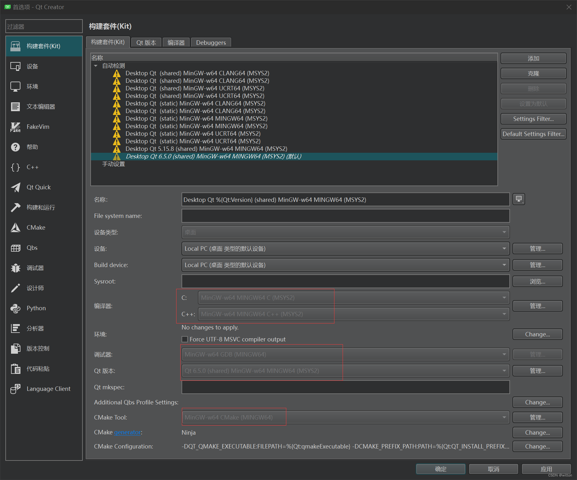Open the 调试器 GDB dropdown

(345, 354)
